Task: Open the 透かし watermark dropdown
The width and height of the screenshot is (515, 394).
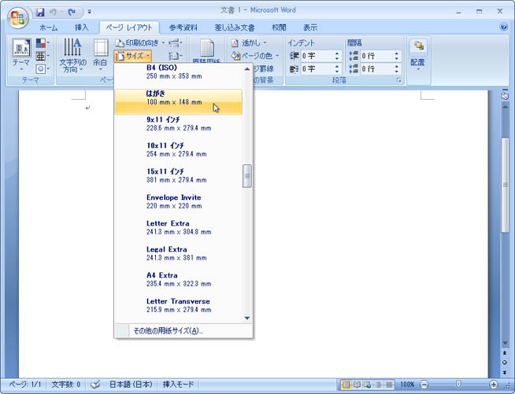Action: pos(249,42)
